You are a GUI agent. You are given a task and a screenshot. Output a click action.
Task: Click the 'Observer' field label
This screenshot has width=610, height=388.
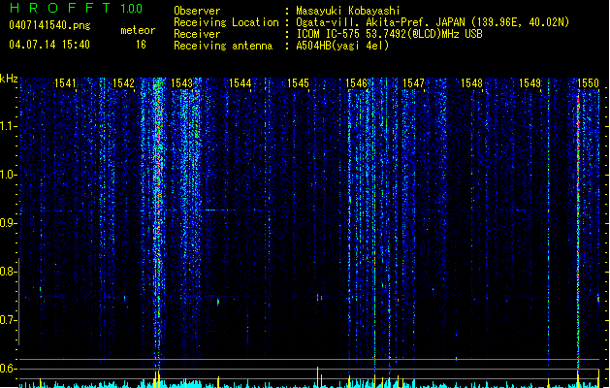[197, 11]
